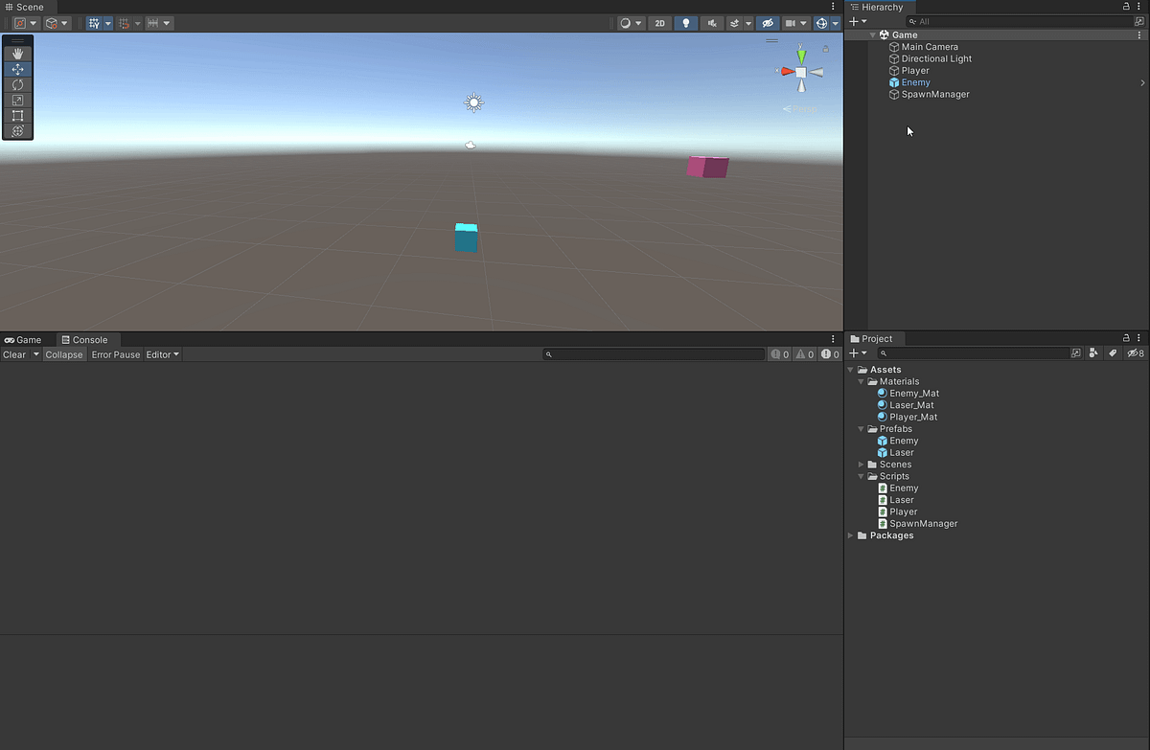Toggle 2D view mode
Image resolution: width=1150 pixels, height=750 pixels.
pyautogui.click(x=659, y=22)
